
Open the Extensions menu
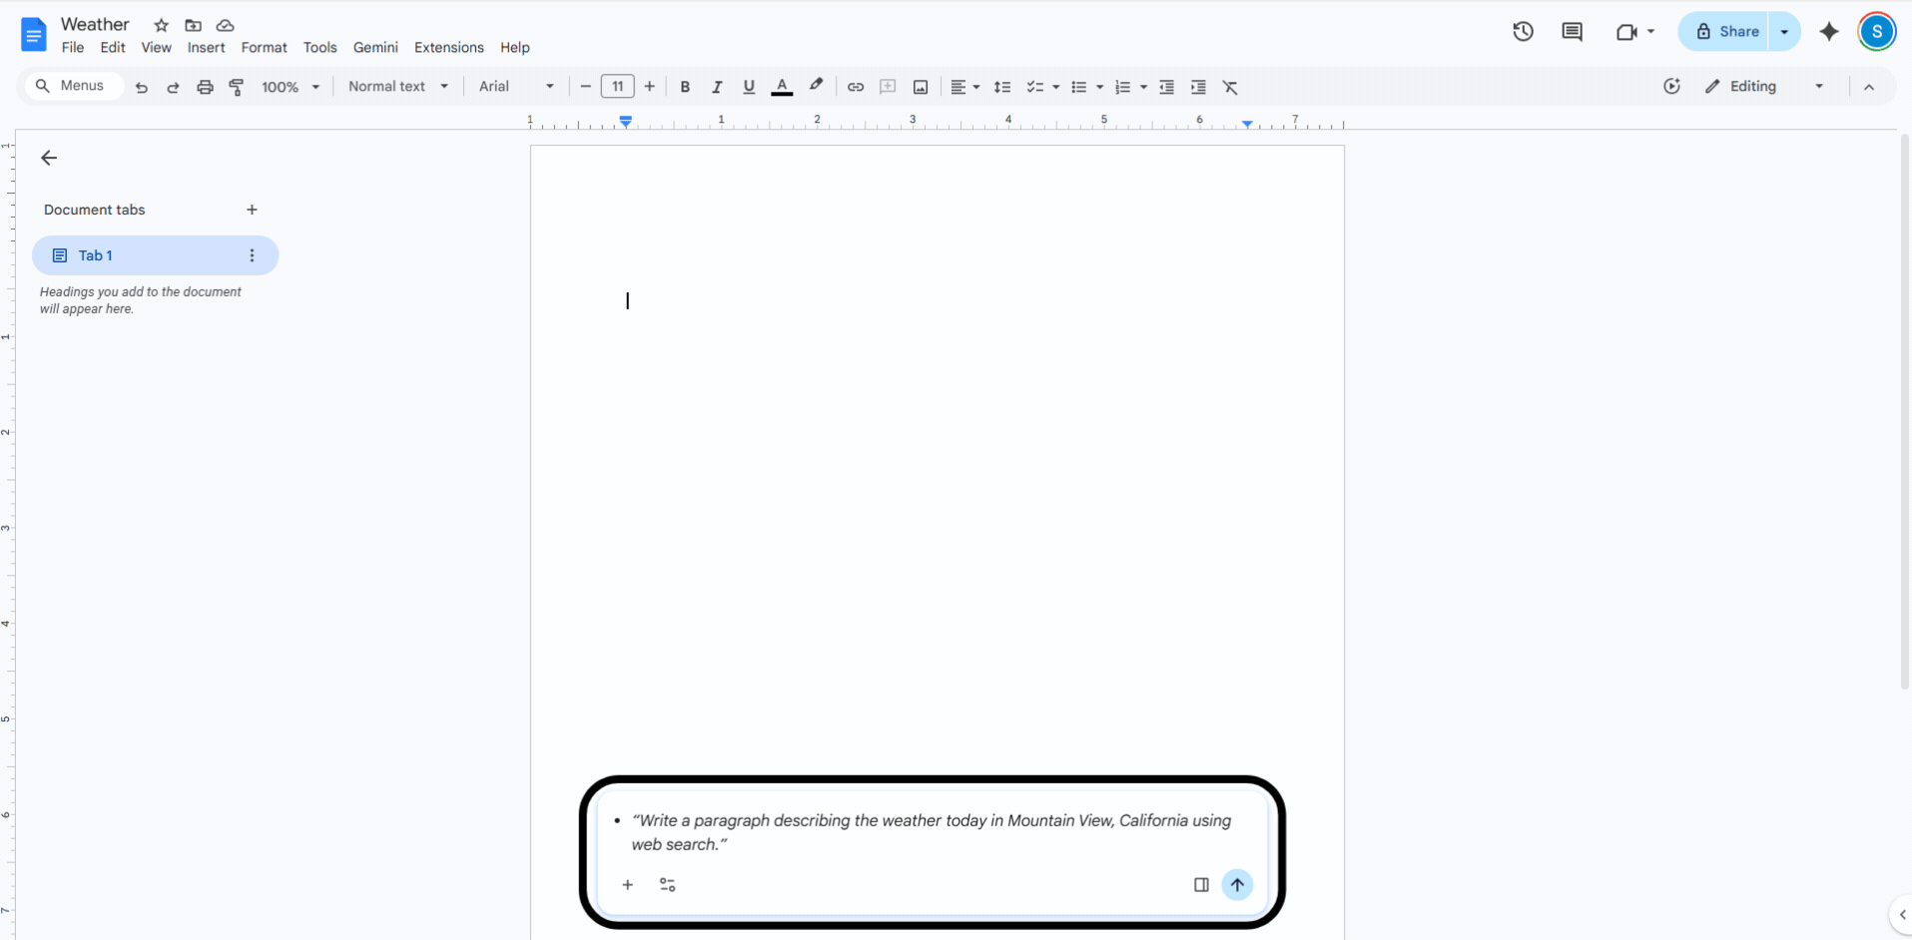pyautogui.click(x=448, y=47)
